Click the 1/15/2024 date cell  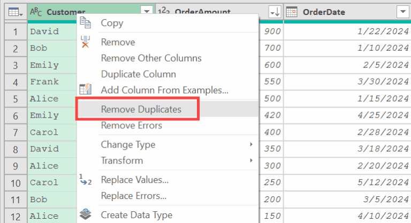tap(347, 98)
